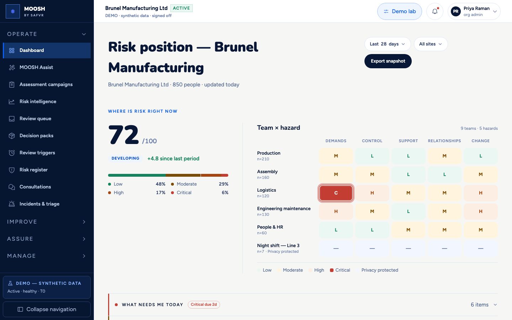Click the PR user avatar
512x320 pixels.
click(x=455, y=11)
